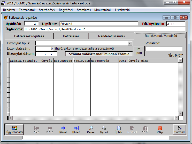Switch to the Befizetések tab

71,36
